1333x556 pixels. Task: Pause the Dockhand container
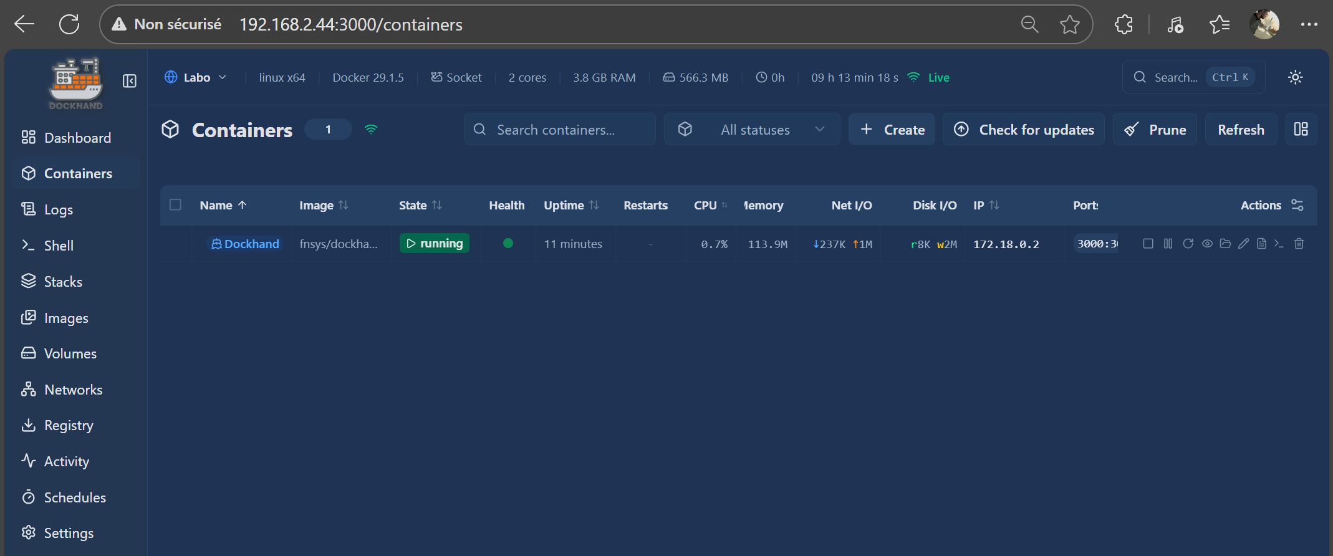click(x=1168, y=244)
